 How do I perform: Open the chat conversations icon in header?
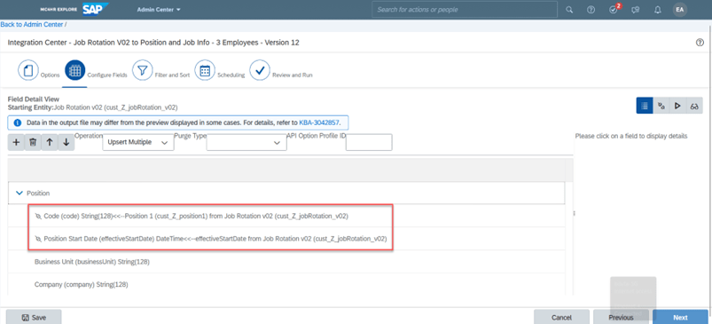pyautogui.click(x=636, y=10)
